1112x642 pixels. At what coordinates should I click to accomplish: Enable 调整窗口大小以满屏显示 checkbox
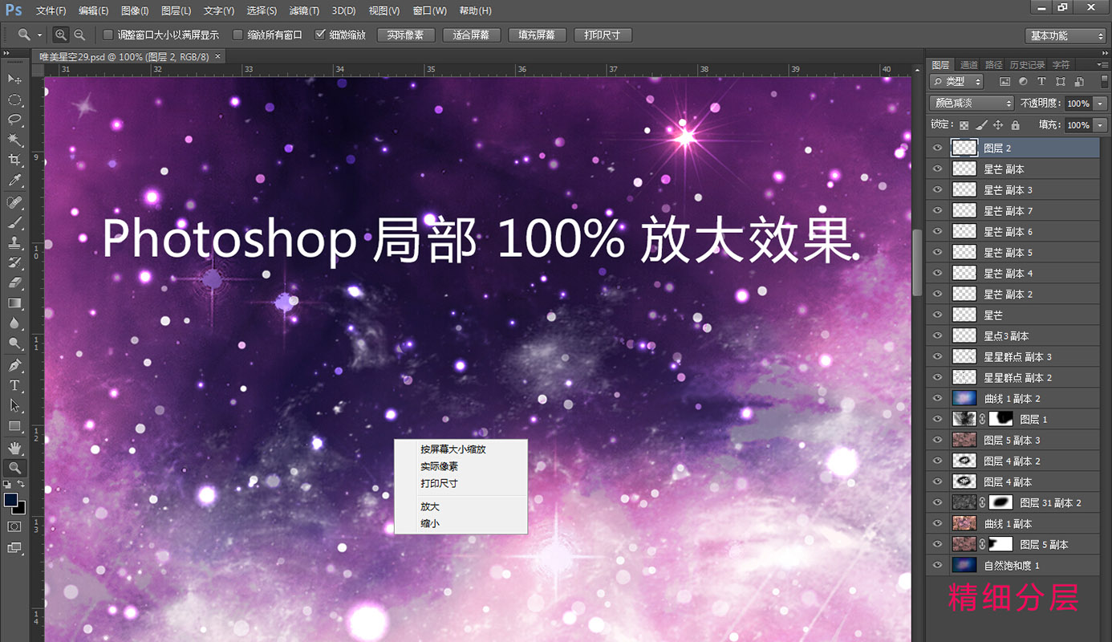point(108,35)
